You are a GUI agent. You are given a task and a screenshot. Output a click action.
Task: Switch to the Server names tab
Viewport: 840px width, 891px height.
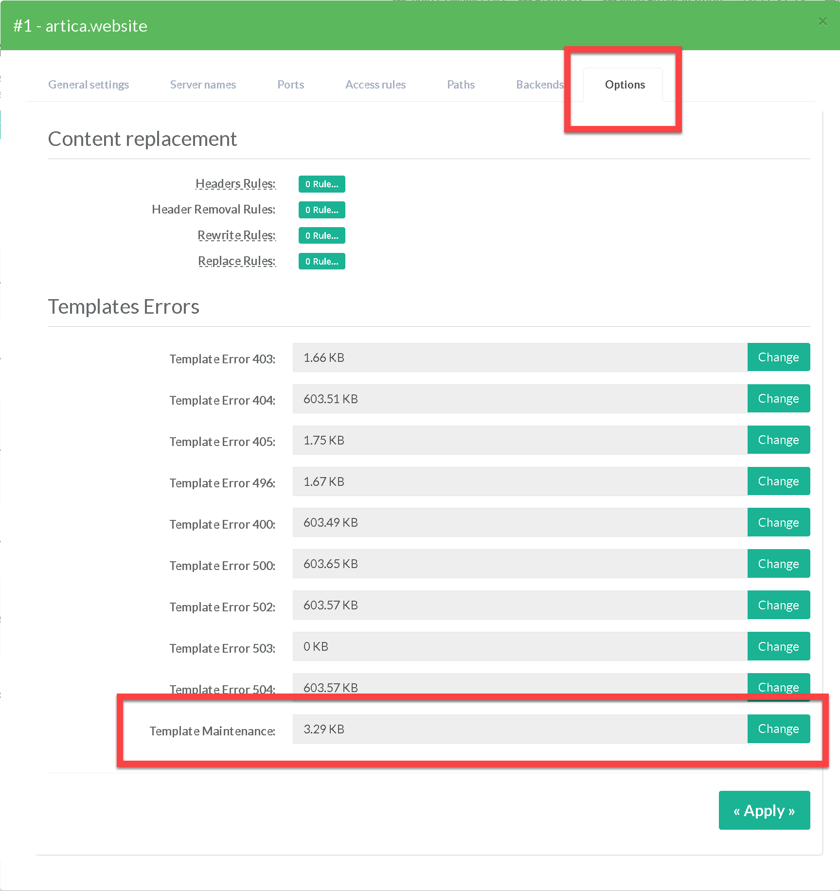[x=203, y=85]
